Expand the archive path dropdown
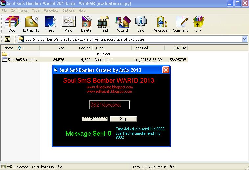This screenshot has width=249, height=170. click(245, 39)
